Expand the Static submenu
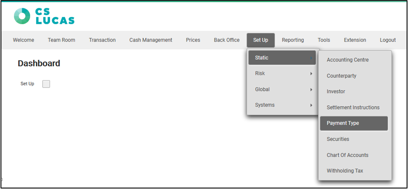The width and height of the screenshot is (408, 189). 282,58
